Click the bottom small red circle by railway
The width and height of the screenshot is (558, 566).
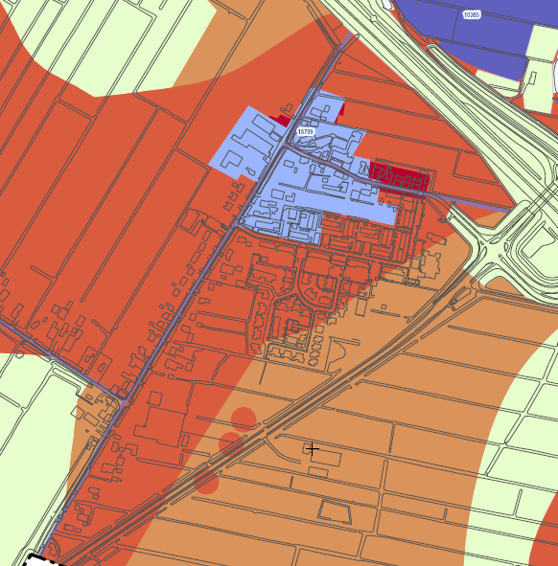(206, 482)
